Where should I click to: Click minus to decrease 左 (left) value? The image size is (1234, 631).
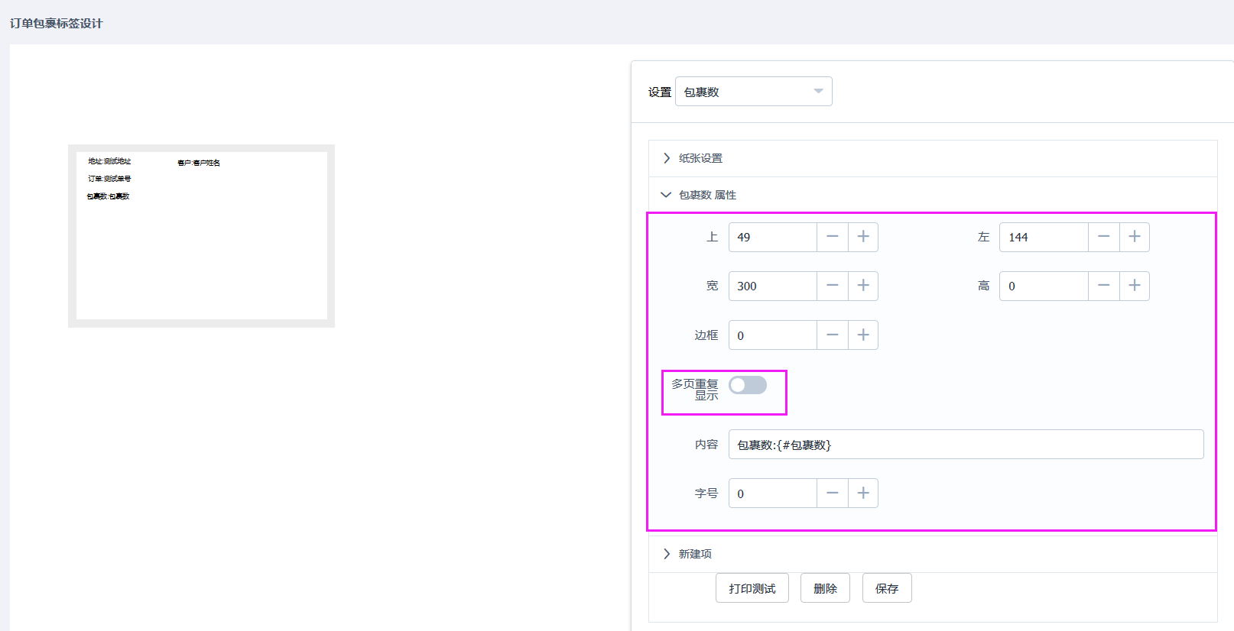(x=1104, y=237)
